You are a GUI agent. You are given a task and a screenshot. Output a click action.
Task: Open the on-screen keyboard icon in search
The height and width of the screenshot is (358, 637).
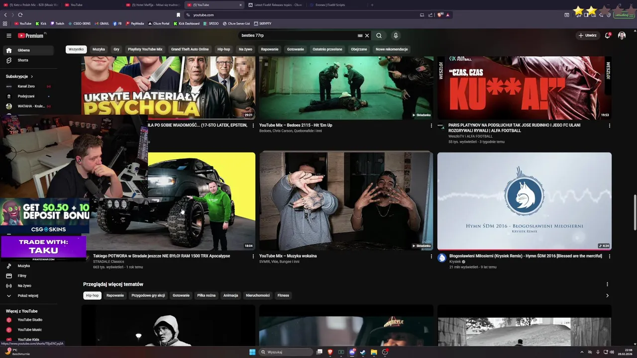[360, 35]
